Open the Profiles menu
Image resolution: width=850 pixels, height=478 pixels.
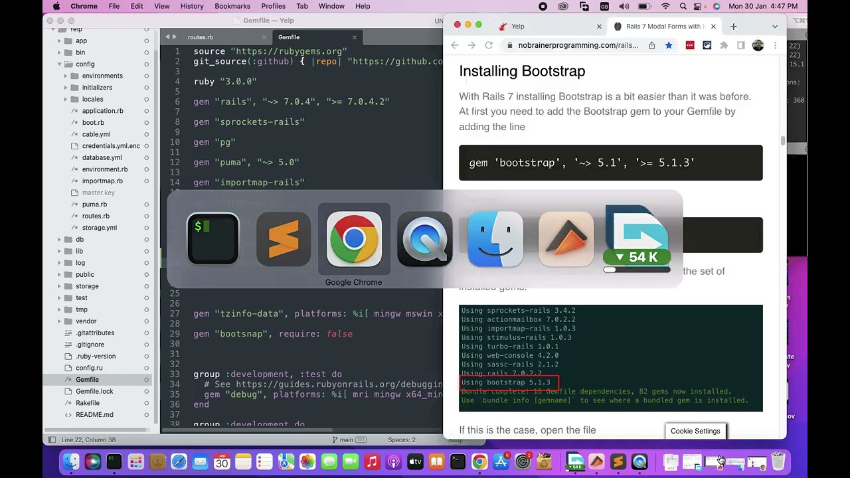[273, 6]
